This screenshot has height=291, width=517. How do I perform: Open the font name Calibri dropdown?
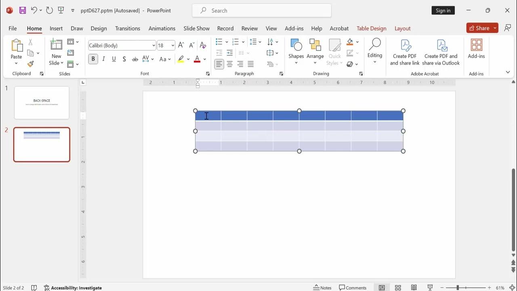coord(153,46)
